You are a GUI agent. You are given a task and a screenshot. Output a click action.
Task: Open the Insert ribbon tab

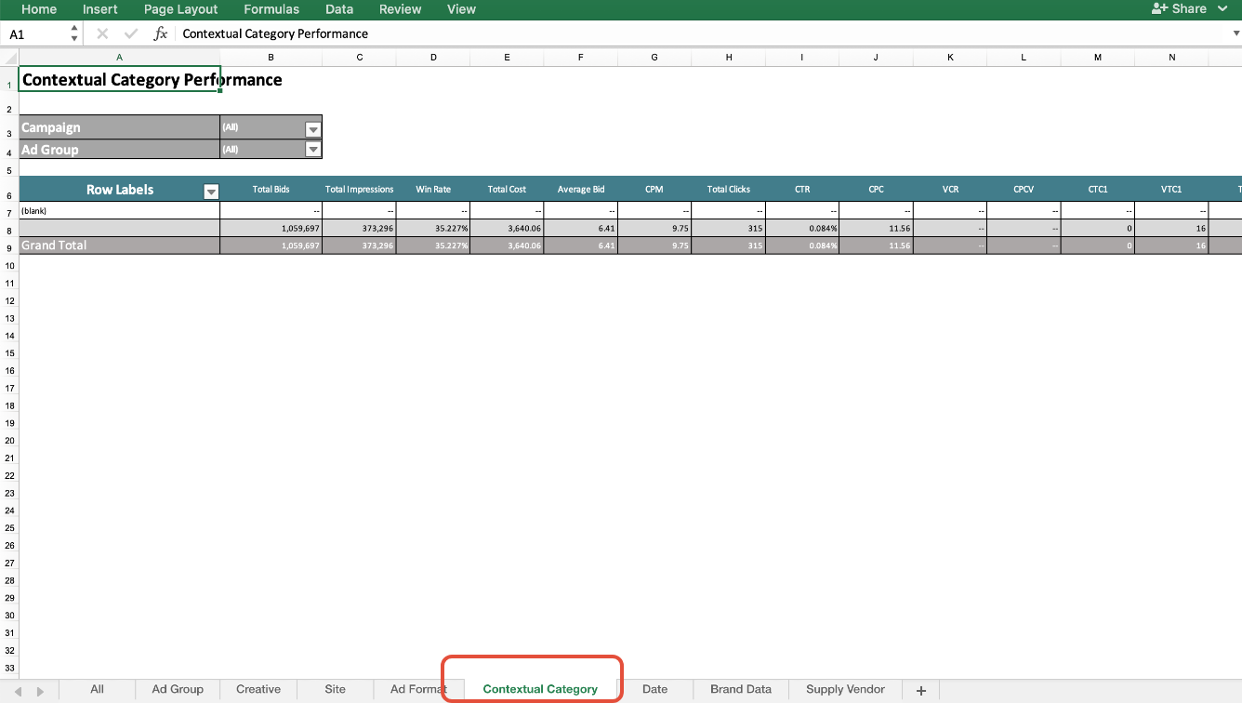pos(100,9)
